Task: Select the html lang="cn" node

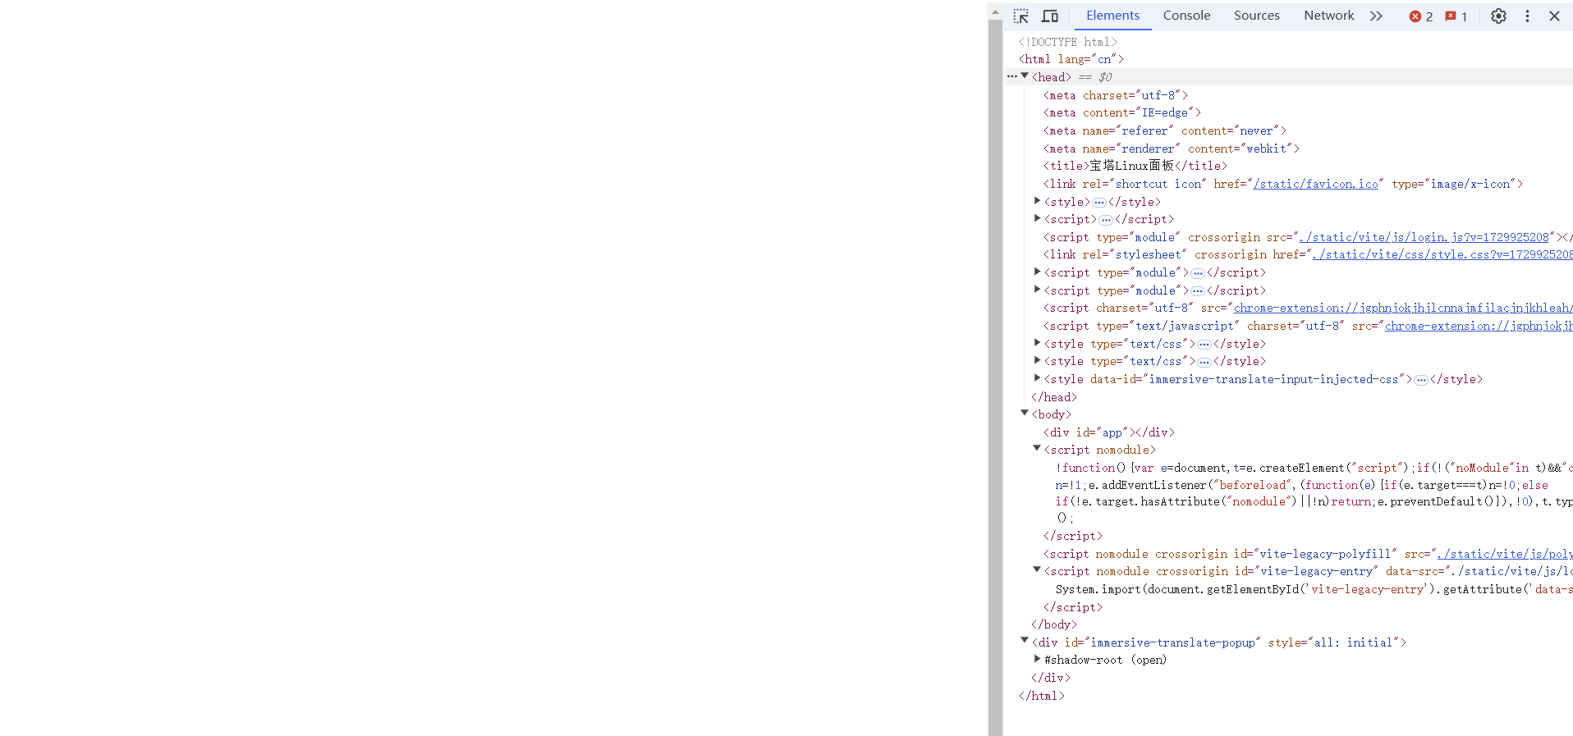Action: click(1071, 59)
